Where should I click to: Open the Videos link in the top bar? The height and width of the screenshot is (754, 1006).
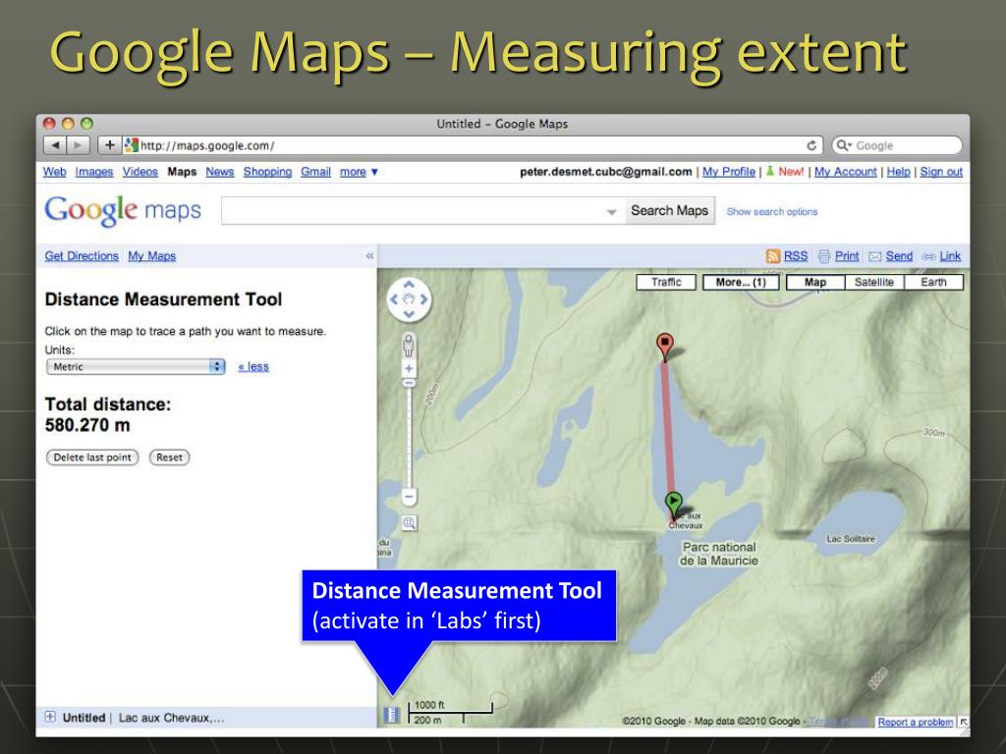pos(140,172)
